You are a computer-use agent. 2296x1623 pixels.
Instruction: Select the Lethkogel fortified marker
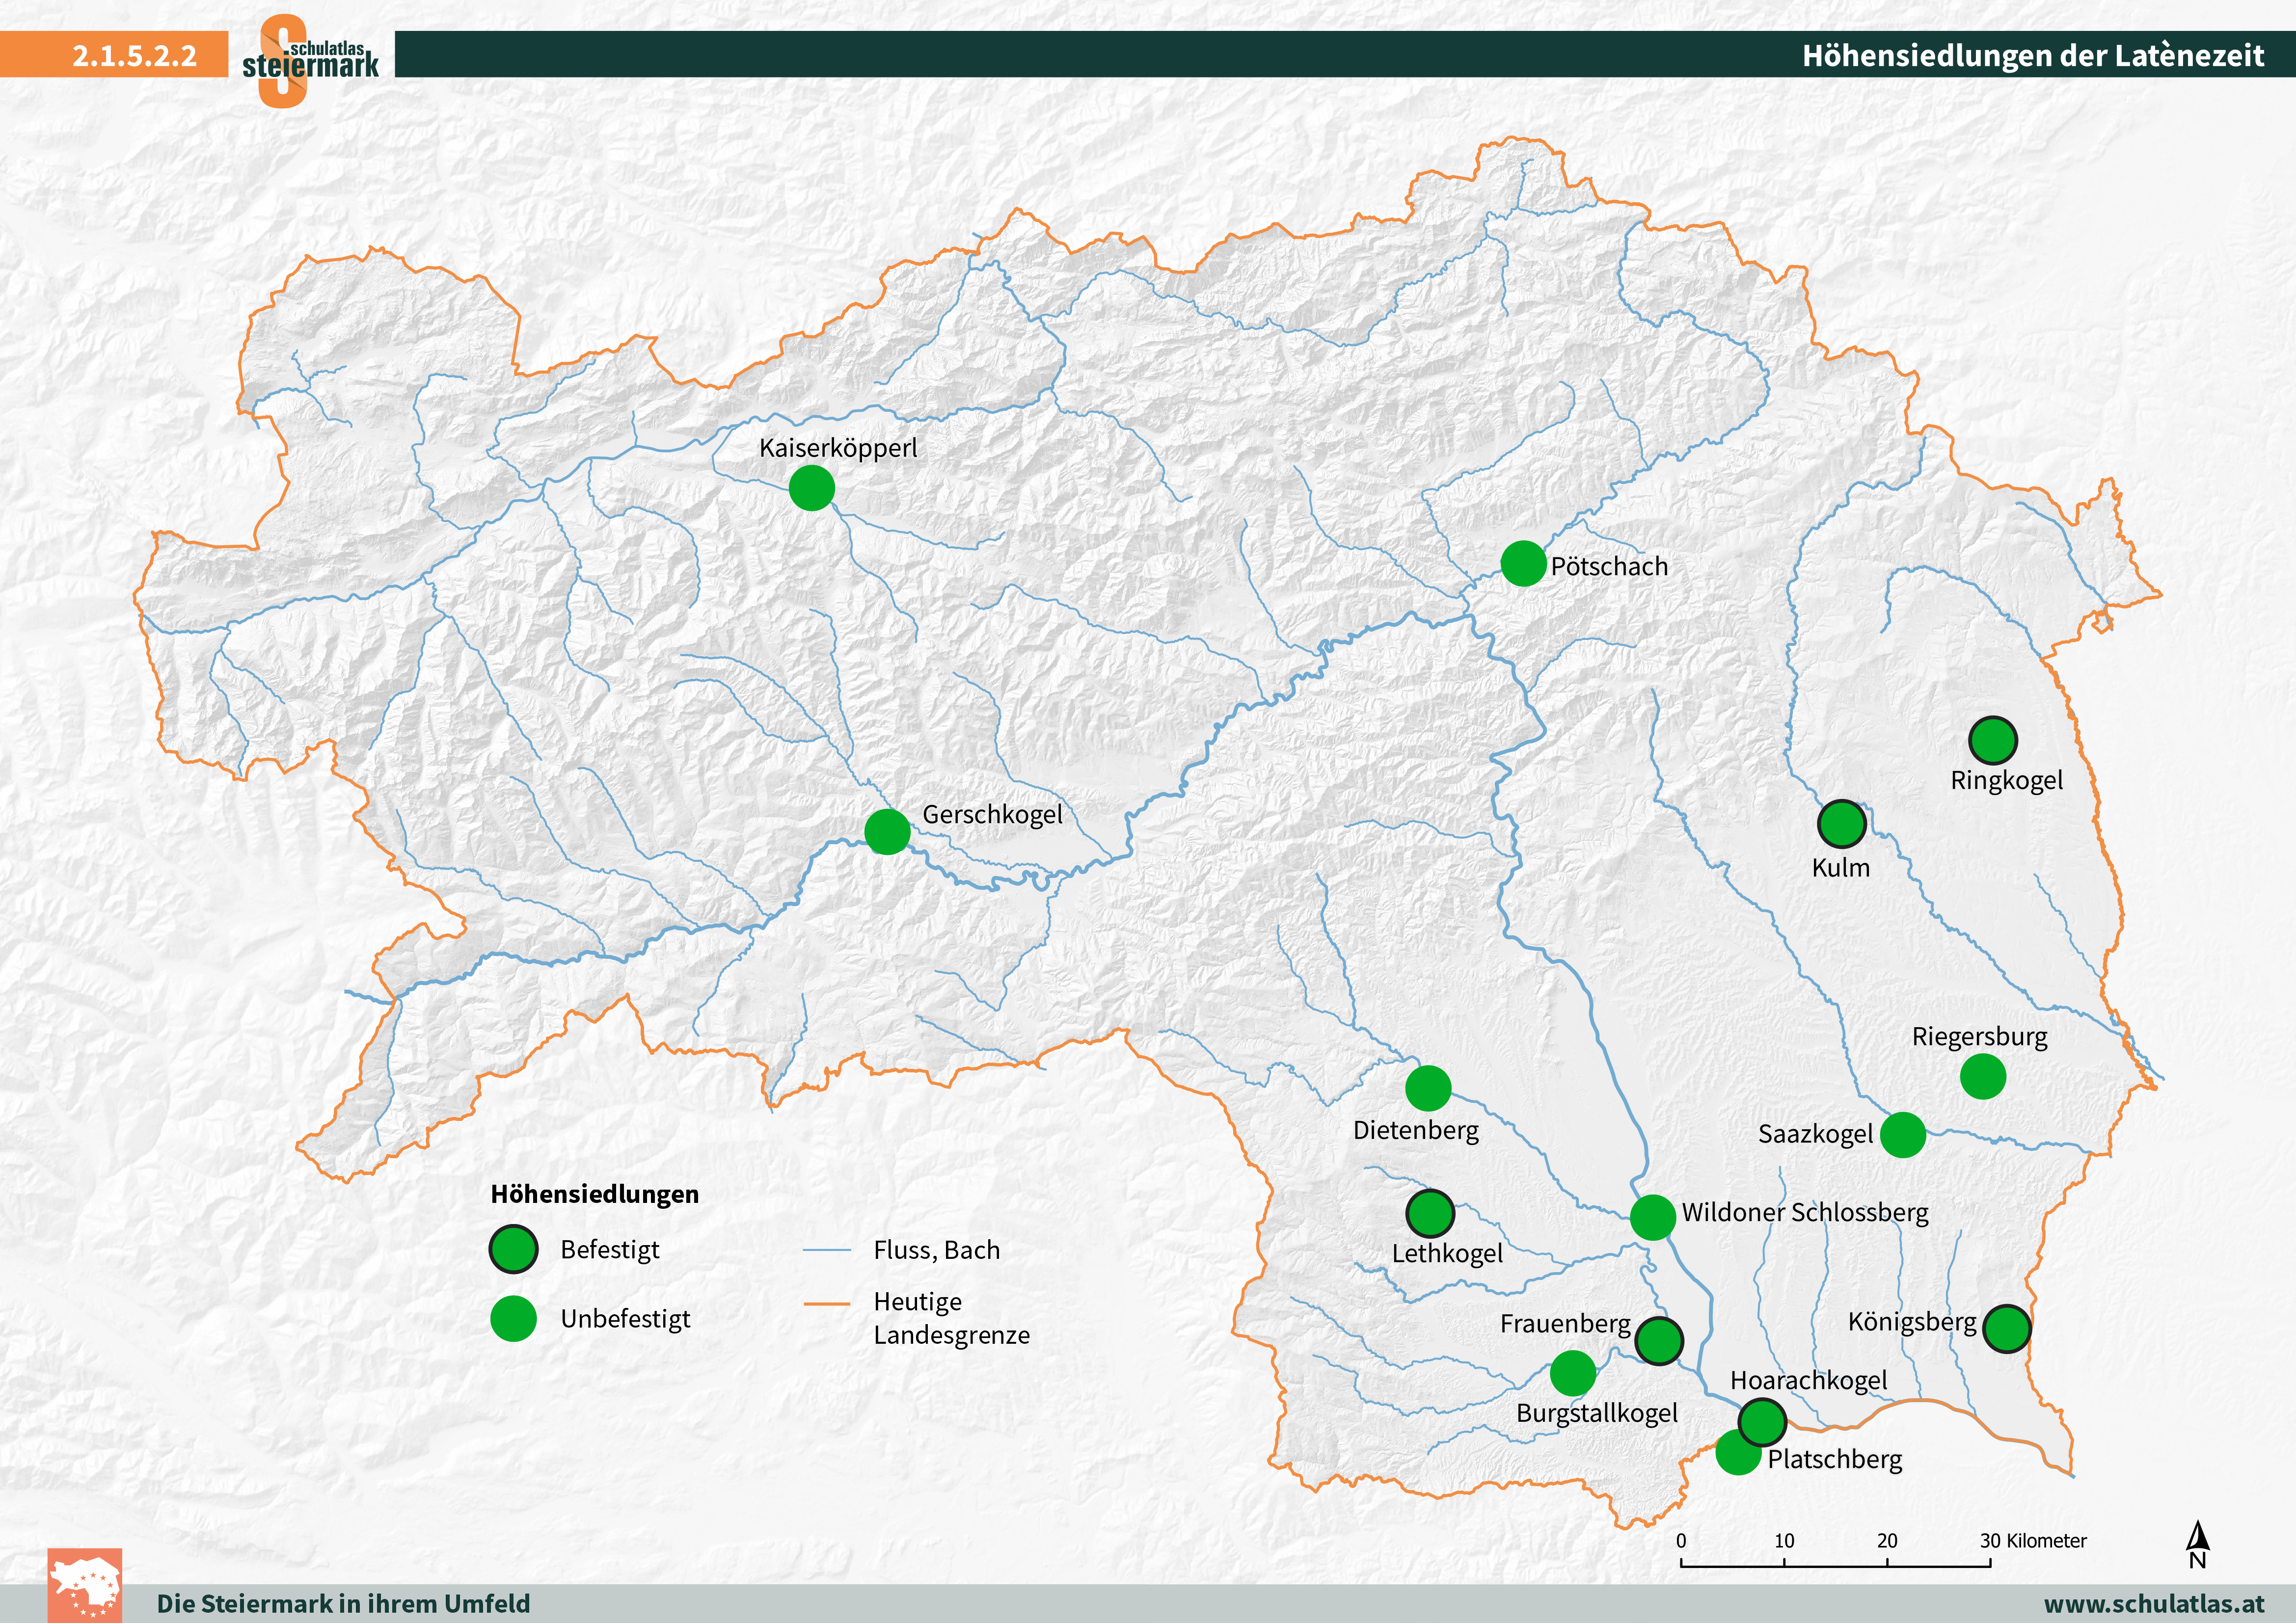[1430, 1214]
